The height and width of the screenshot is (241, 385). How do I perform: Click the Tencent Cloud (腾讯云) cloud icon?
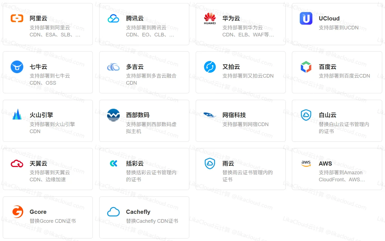click(x=113, y=18)
